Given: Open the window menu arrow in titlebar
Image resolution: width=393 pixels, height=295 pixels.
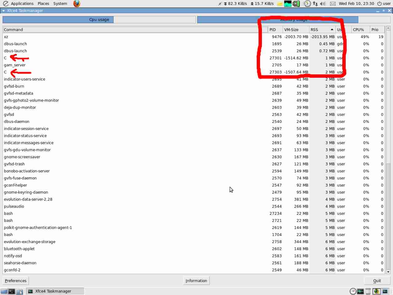Looking at the screenshot, I should click(4, 11).
